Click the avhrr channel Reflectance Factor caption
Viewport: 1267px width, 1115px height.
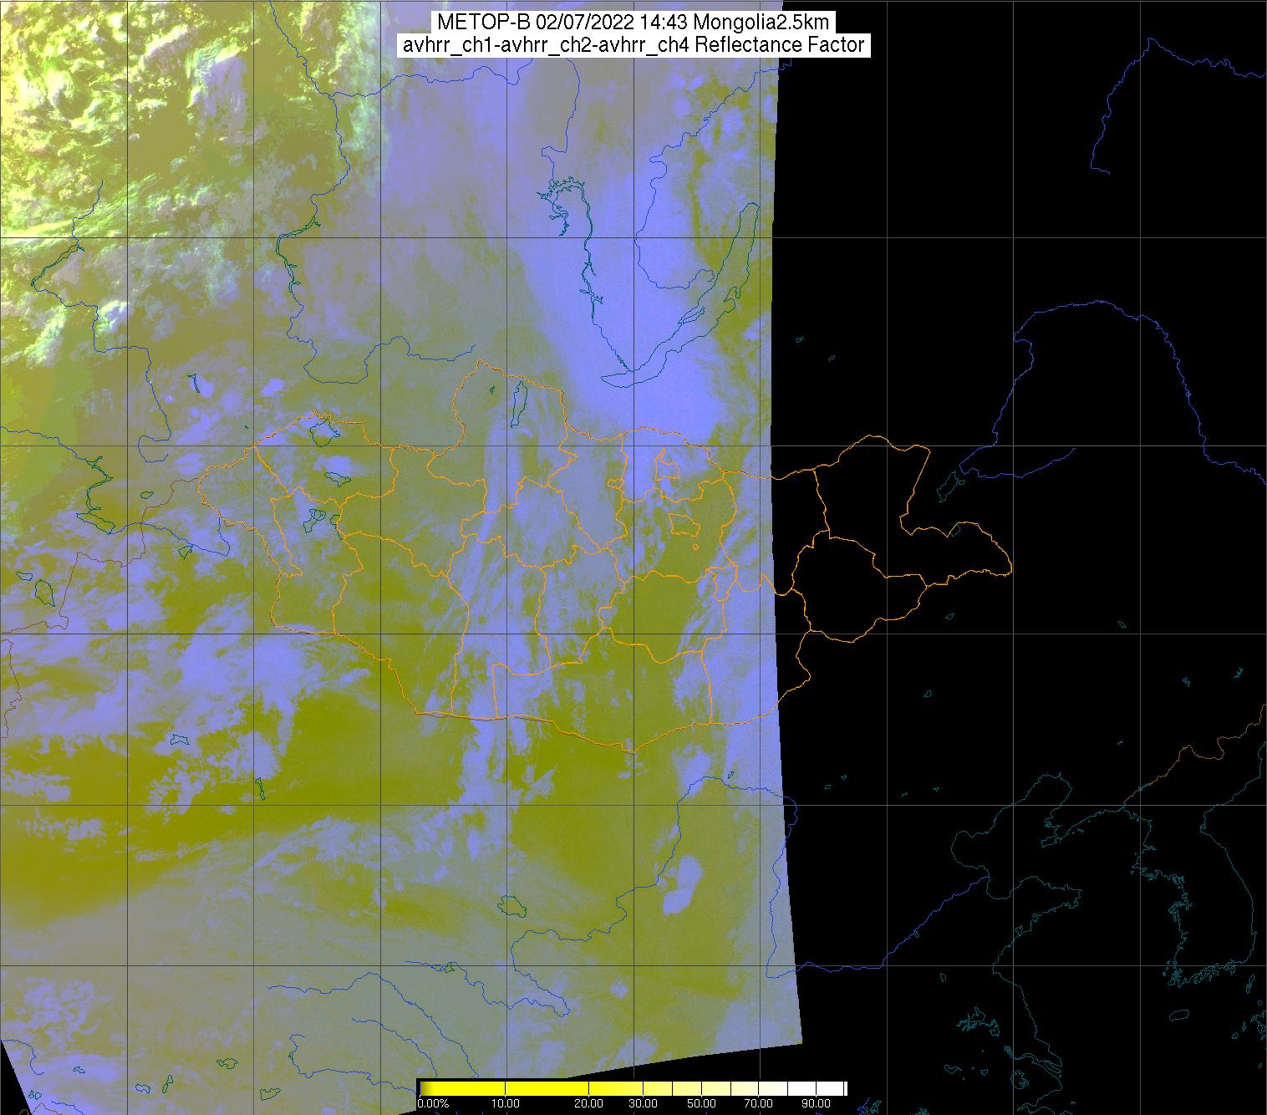[632, 45]
